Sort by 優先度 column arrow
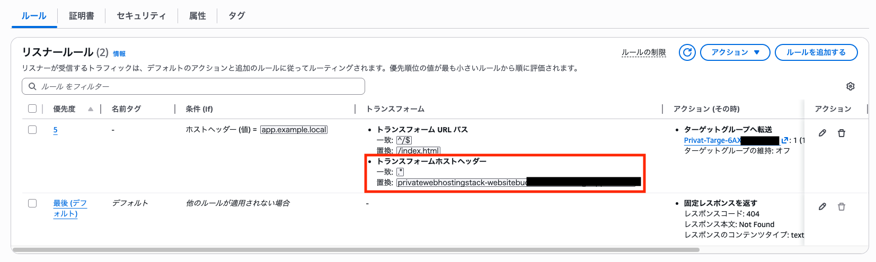Image resolution: width=876 pixels, height=262 pixels. 91,109
